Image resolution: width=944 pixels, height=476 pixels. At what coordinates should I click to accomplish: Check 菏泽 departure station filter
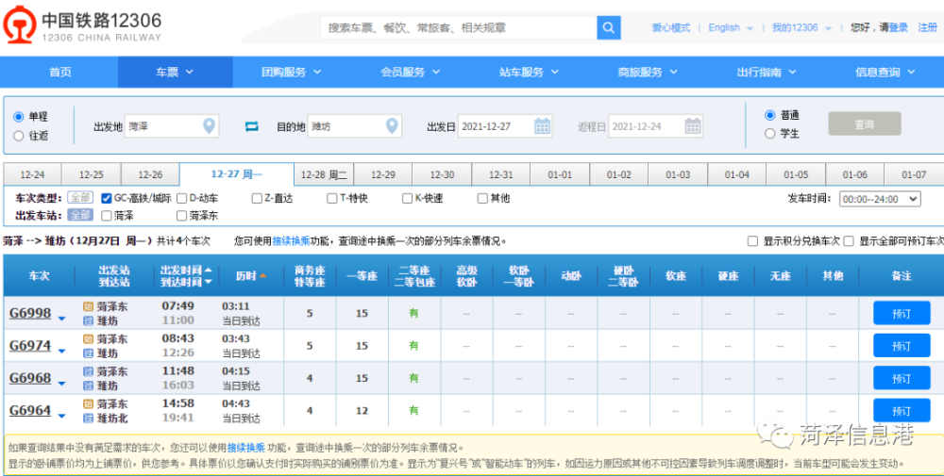coord(106,215)
